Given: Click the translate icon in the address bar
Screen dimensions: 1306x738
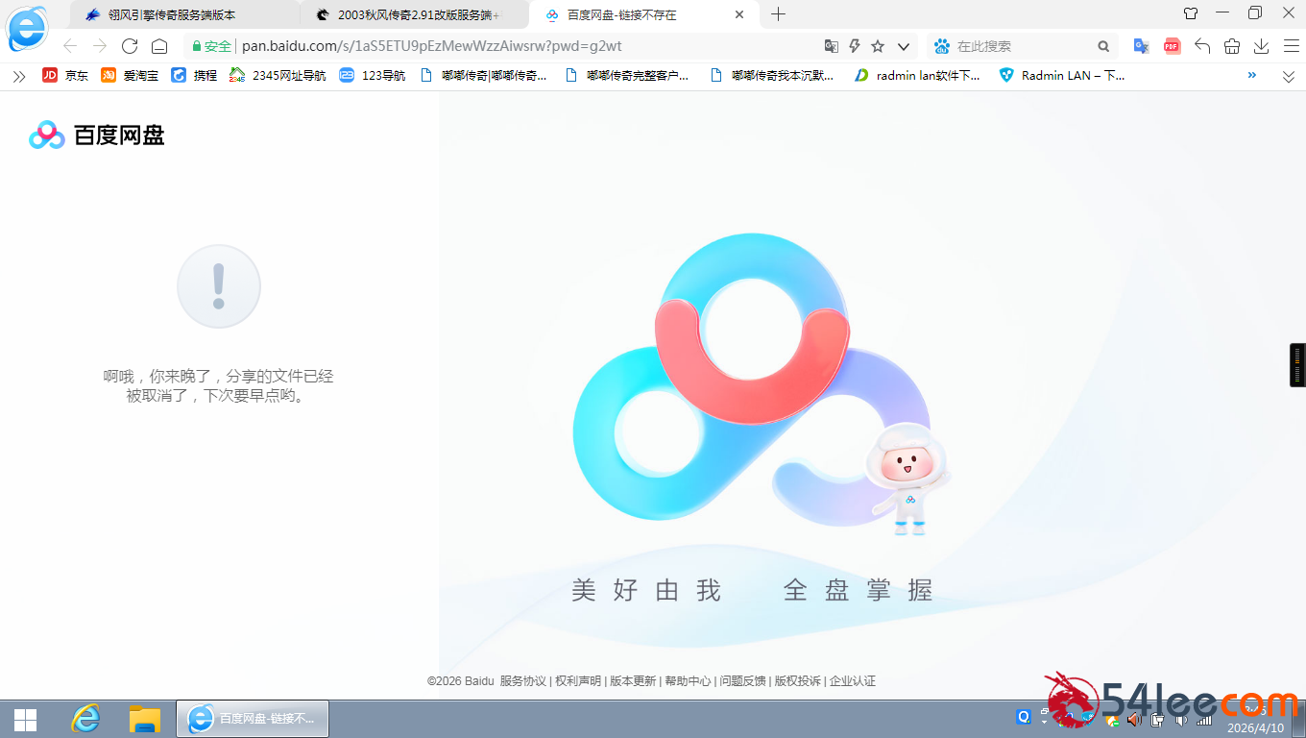Looking at the screenshot, I should [832, 45].
